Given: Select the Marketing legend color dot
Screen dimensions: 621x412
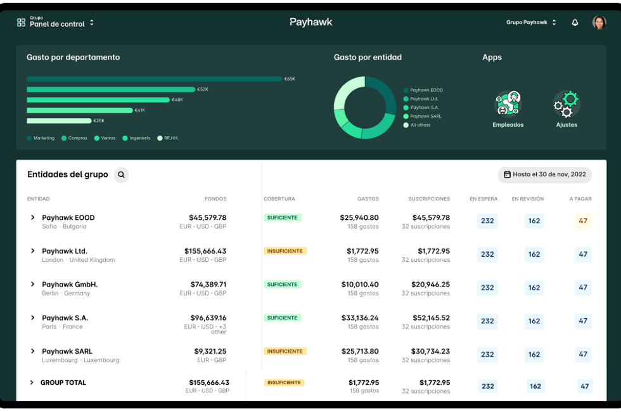Looking at the screenshot, I should pyautogui.click(x=29, y=138).
